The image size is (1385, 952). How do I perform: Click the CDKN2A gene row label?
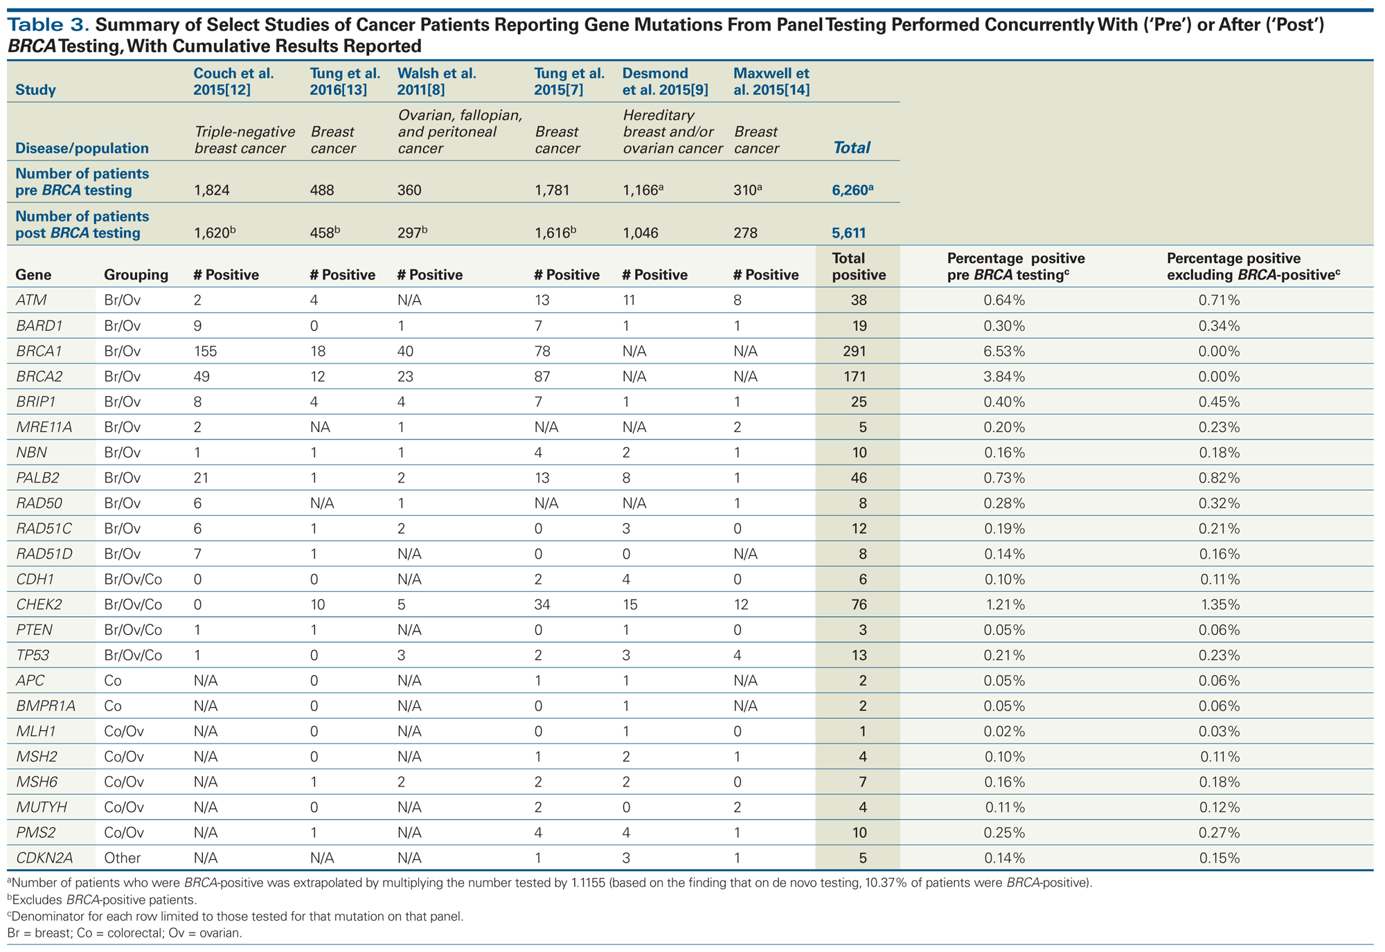pyautogui.click(x=44, y=858)
